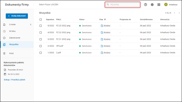This screenshot has width=182, height=102.
Task: Click the Wysłany stage icon for 2/2022
Action: (102, 46)
